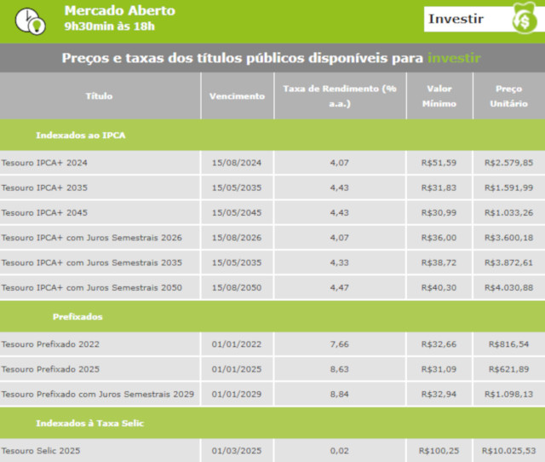Select Tesouro IPCA+ com Juros Semestrais 2026
545x462 pixels.
point(91,238)
